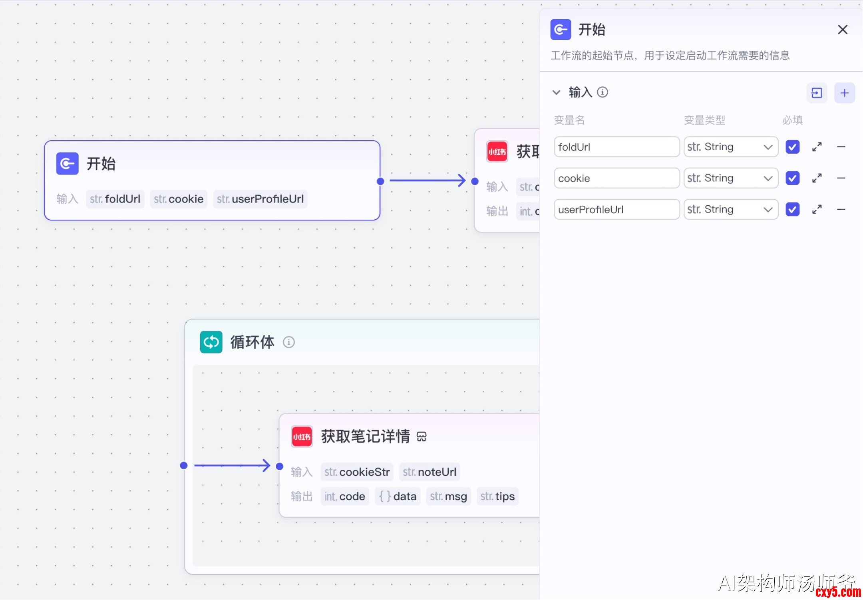Open the String type dropdown for cookie
The width and height of the screenshot is (863, 600).
730,178
